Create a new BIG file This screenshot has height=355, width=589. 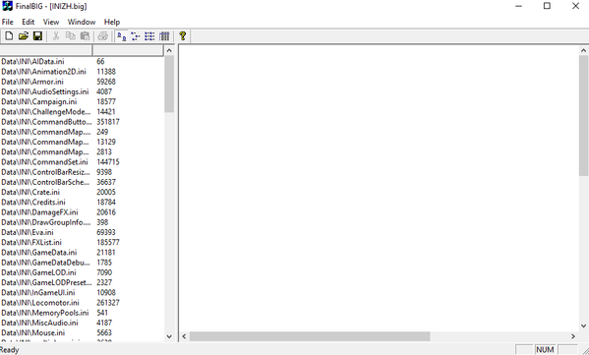pyautogui.click(x=9, y=36)
